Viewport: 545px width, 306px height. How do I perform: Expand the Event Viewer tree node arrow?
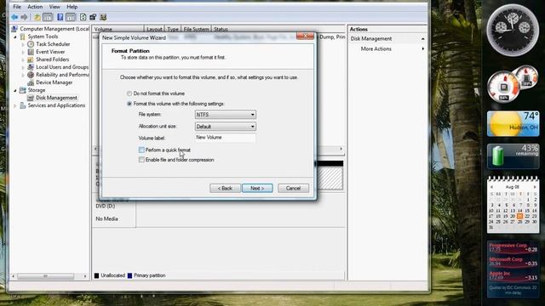point(23,52)
